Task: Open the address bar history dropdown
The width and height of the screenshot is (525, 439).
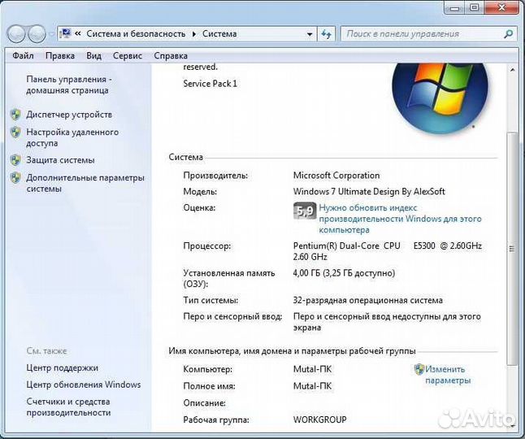Action: point(310,34)
